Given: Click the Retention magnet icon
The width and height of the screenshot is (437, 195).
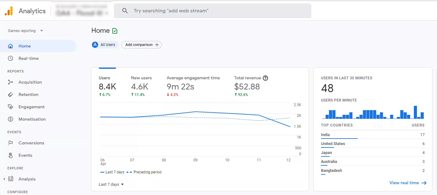Looking at the screenshot, I should pyautogui.click(x=10, y=94).
